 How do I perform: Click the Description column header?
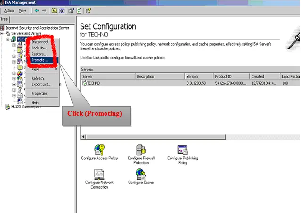(160, 76)
